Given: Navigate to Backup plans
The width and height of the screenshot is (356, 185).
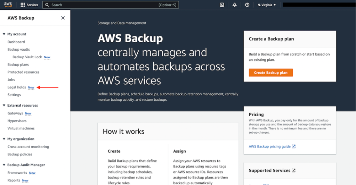Looking at the screenshot, I should [18, 65].
